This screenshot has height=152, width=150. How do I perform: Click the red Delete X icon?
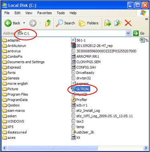pos(128,23)
